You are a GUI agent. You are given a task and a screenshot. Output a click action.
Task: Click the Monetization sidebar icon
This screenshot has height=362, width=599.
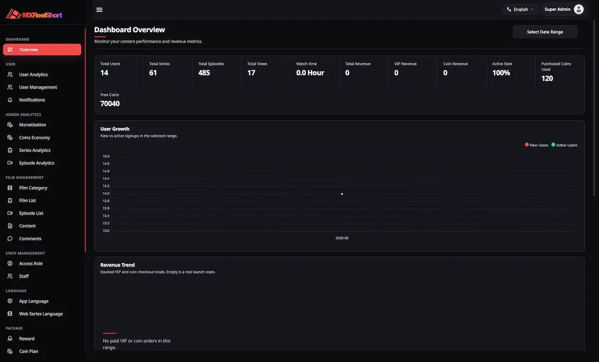[10, 125]
